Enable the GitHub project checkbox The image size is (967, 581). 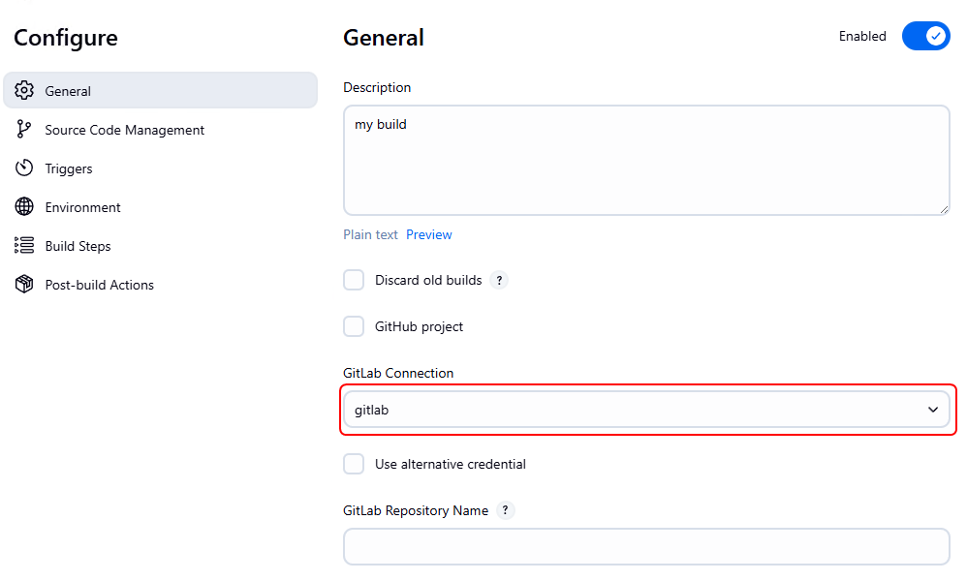[x=354, y=327]
